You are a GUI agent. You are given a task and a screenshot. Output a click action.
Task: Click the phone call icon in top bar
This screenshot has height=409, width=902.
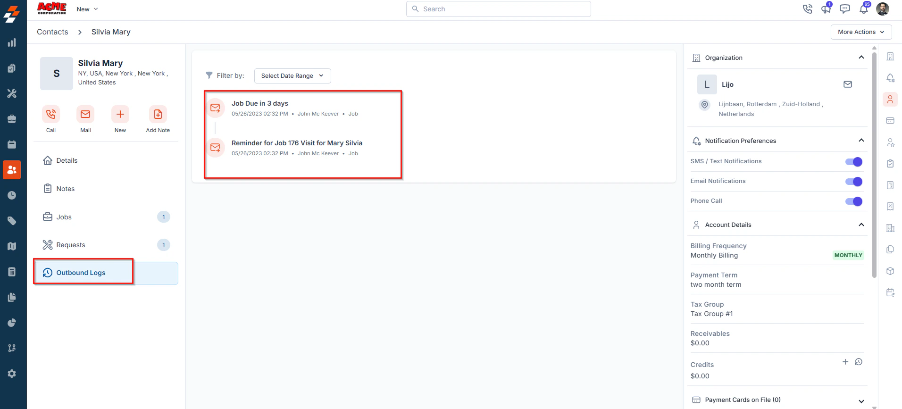(x=808, y=9)
